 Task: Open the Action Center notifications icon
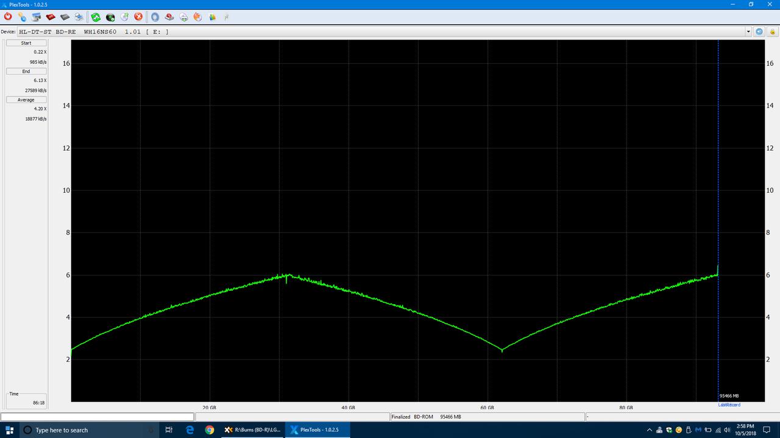[x=767, y=430]
